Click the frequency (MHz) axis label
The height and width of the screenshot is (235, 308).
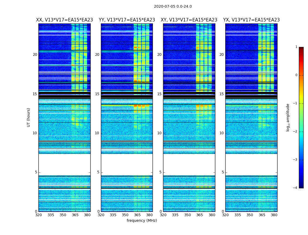(142, 220)
